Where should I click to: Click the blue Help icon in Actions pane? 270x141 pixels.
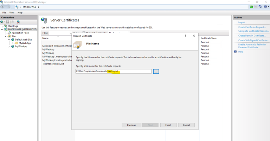click(236, 51)
